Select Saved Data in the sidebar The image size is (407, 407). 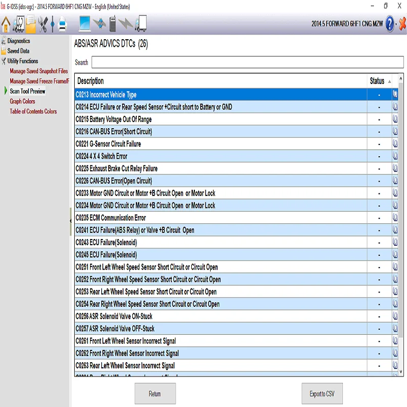pos(18,51)
